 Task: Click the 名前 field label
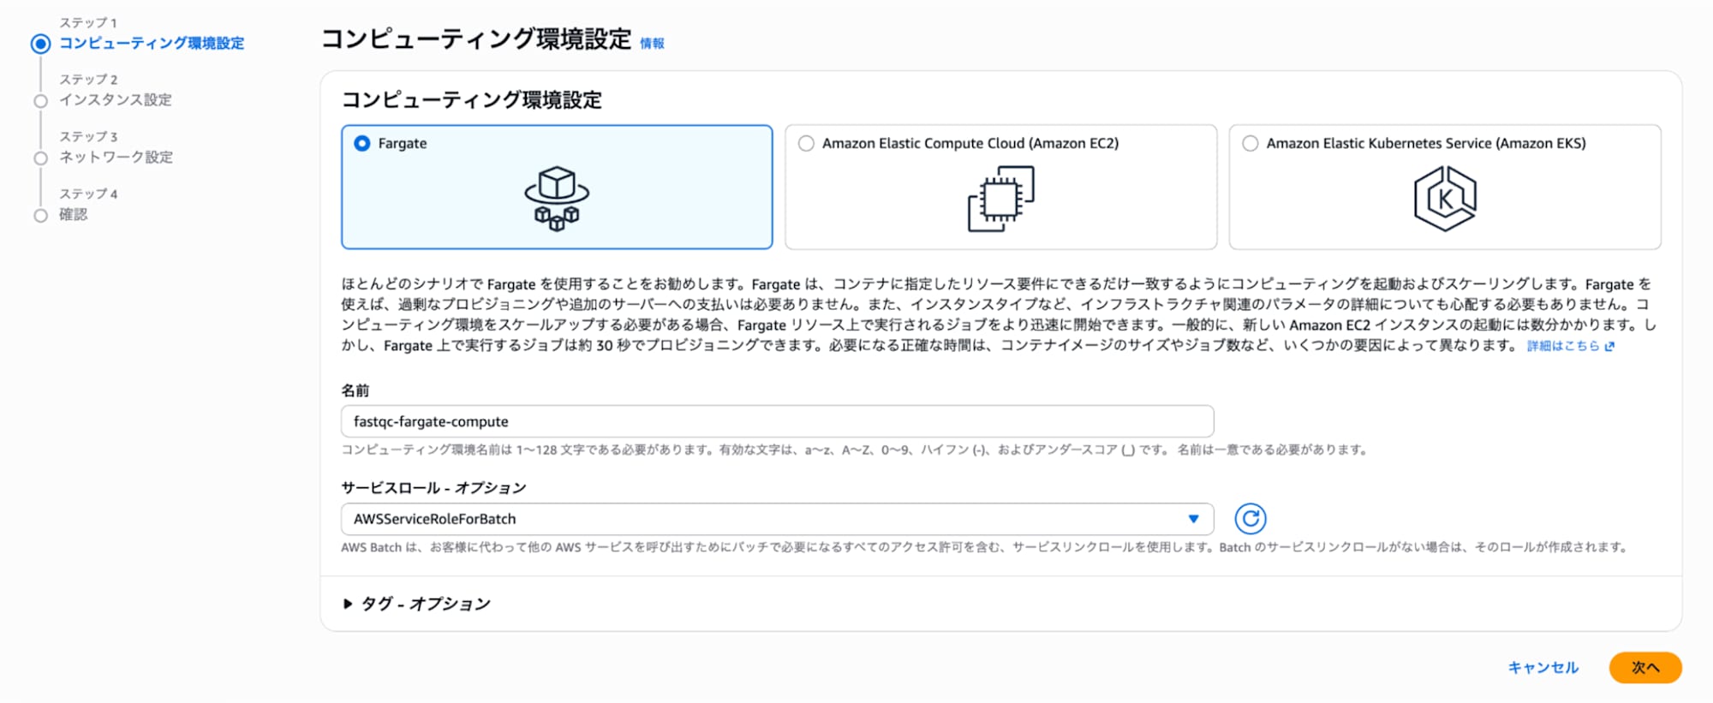click(x=355, y=390)
